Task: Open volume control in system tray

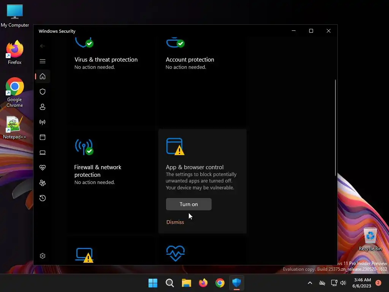Action: [343, 283]
